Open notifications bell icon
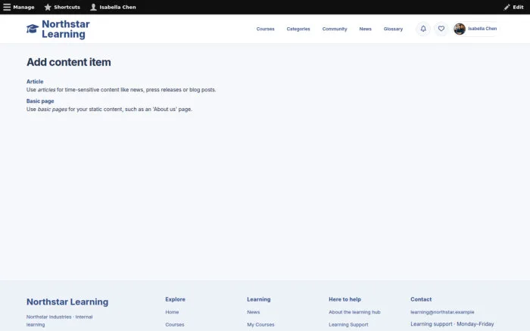The image size is (530, 331). tap(423, 29)
